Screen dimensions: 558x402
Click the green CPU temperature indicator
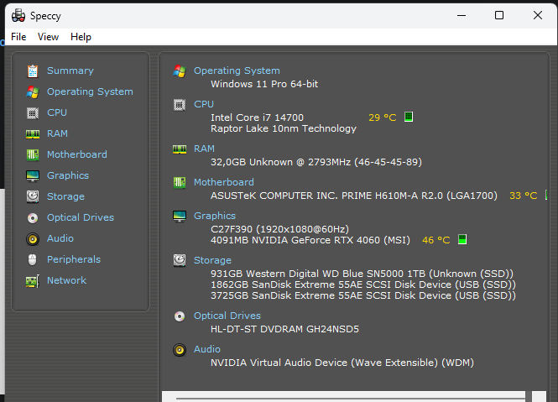point(409,117)
